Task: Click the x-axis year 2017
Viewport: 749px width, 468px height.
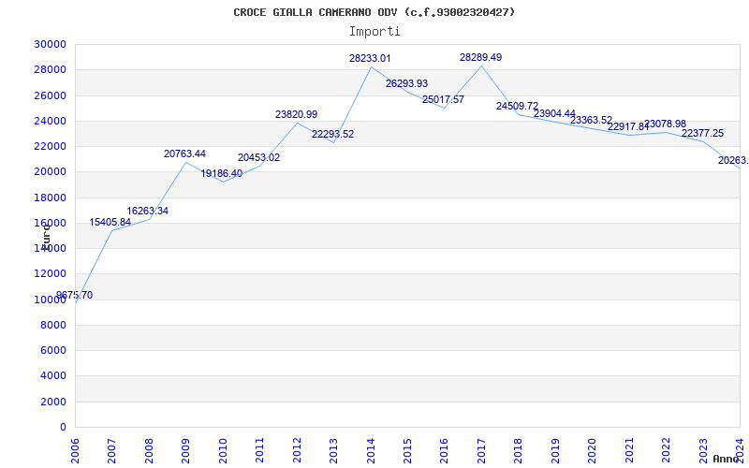Action: pos(481,450)
